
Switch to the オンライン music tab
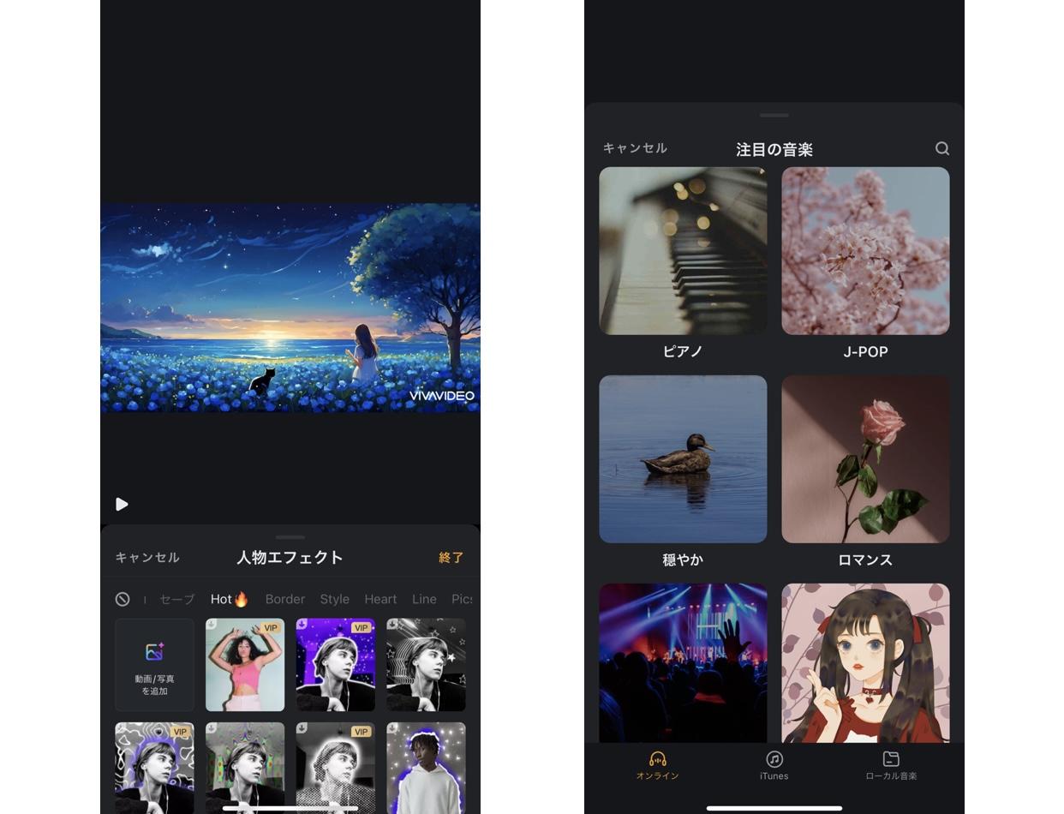pos(657,765)
